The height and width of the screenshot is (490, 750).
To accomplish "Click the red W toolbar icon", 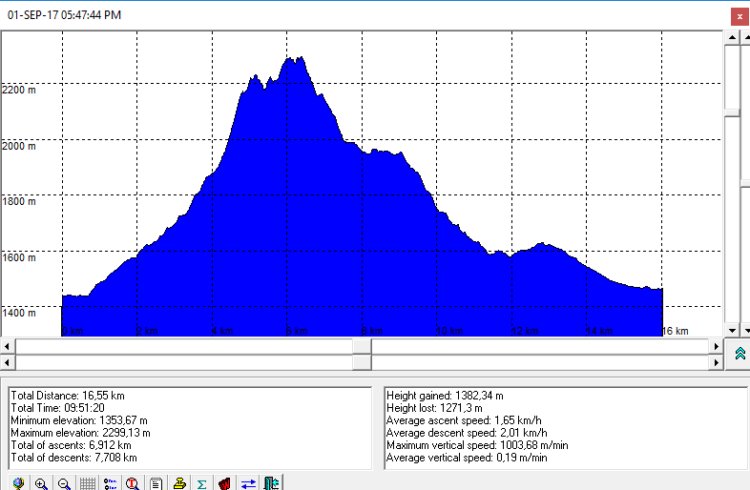I will coord(225,483).
